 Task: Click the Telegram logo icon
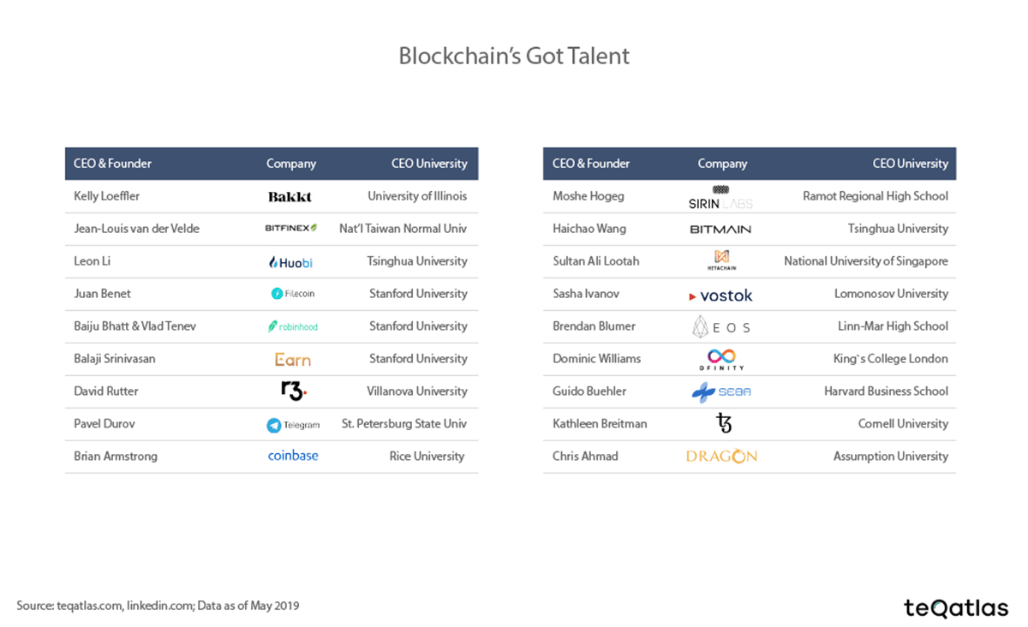[274, 425]
